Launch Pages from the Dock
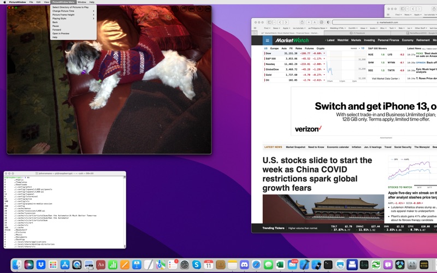Viewport: 437px width, 273px height. [x=125, y=264]
